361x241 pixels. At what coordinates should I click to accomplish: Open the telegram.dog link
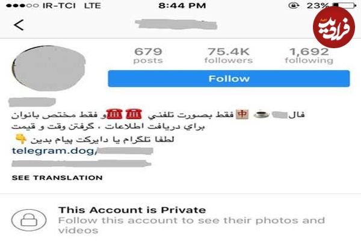(x=82, y=151)
